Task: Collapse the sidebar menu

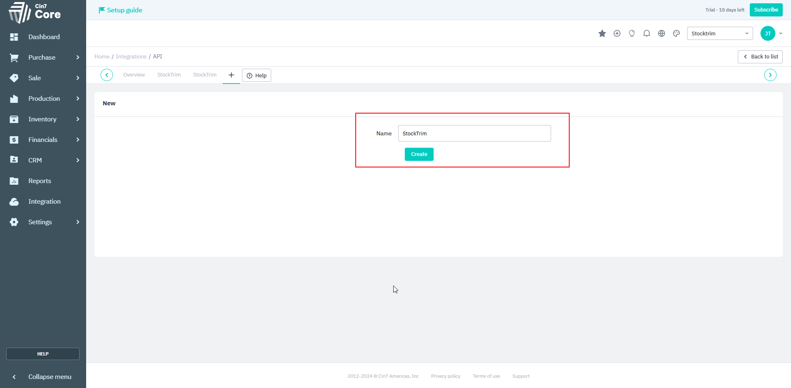Action: tap(43, 377)
